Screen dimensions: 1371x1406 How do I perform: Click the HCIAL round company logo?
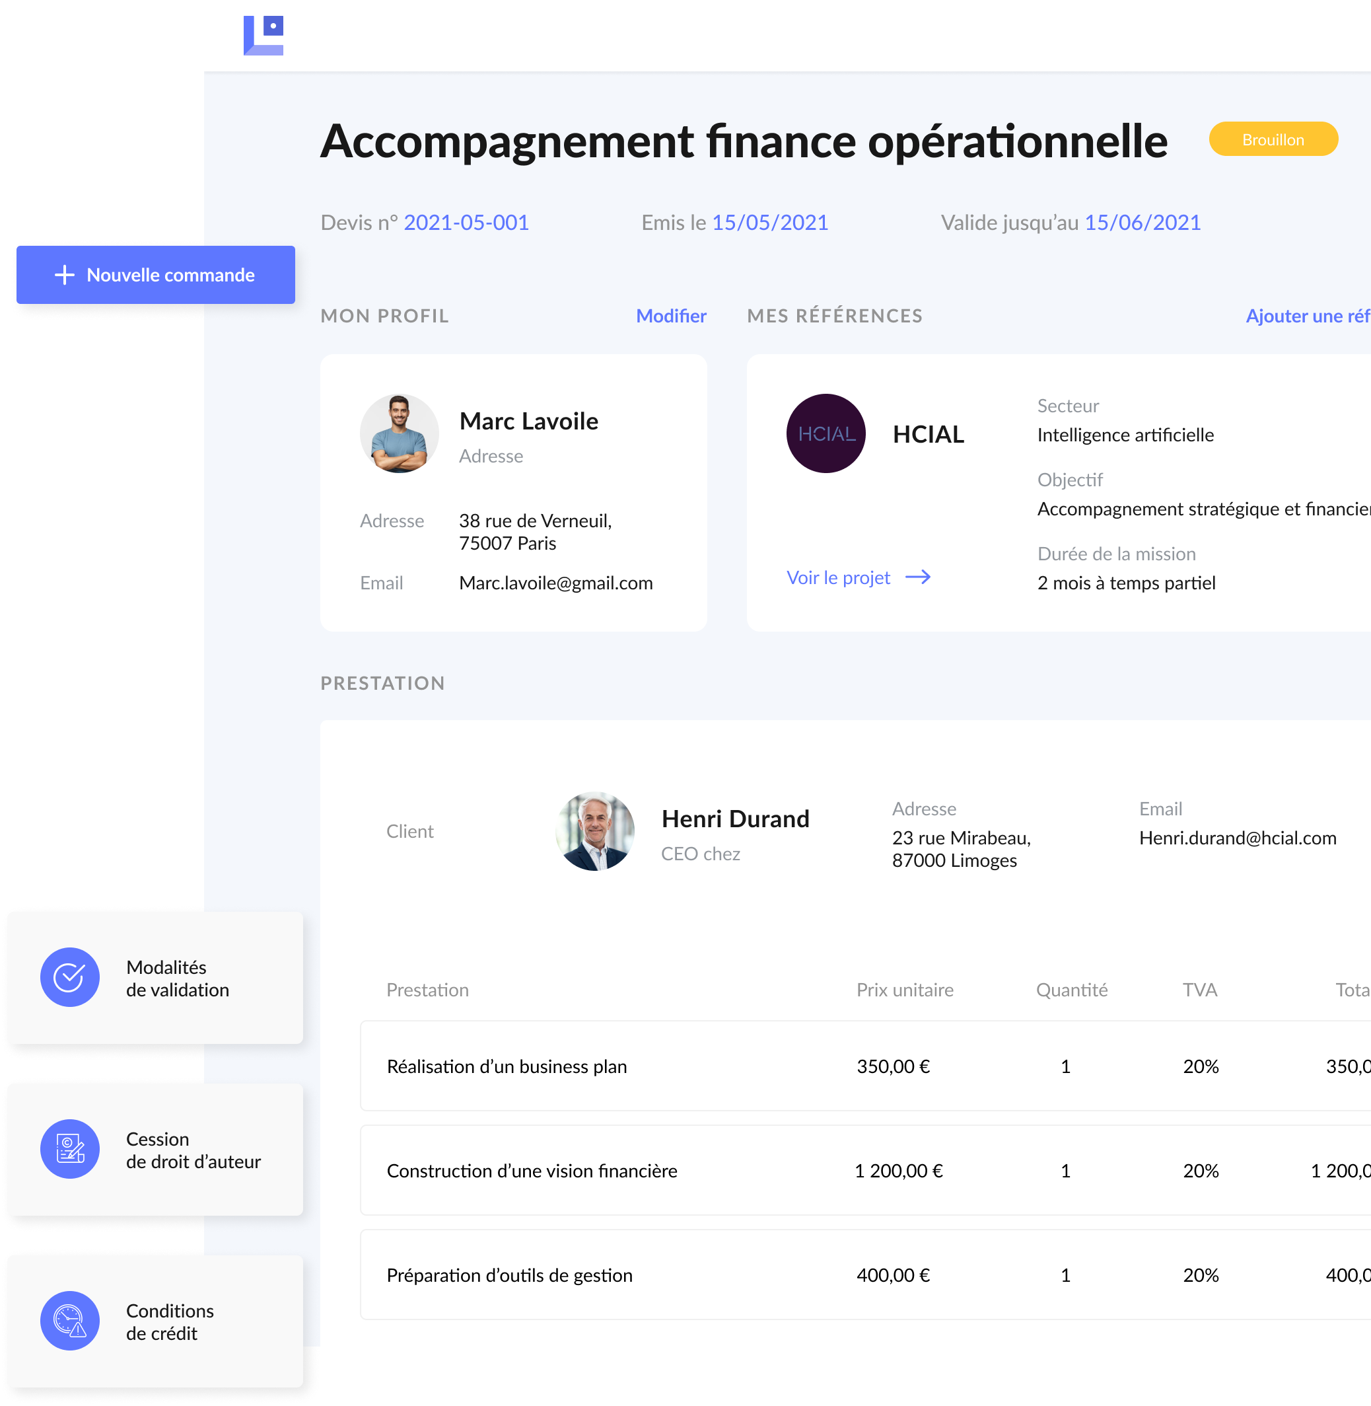(x=826, y=433)
